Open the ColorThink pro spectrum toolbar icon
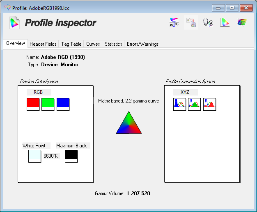This screenshot has height=212, width=257. 174,22
